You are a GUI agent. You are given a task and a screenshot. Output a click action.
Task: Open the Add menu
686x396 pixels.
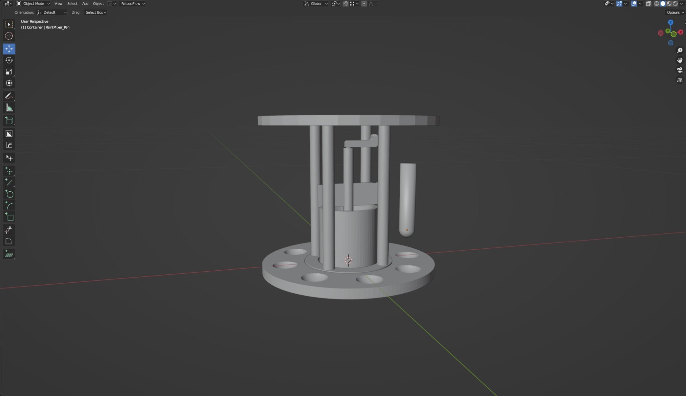85,4
